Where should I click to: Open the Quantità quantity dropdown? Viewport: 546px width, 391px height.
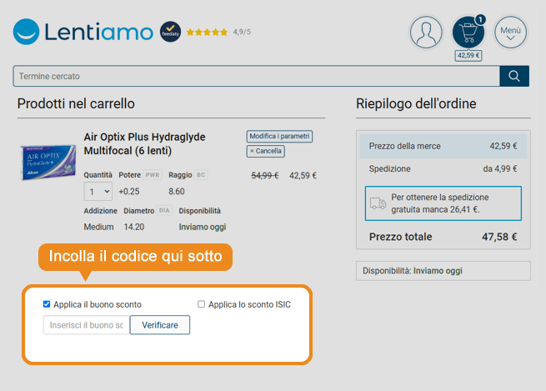[x=98, y=192]
